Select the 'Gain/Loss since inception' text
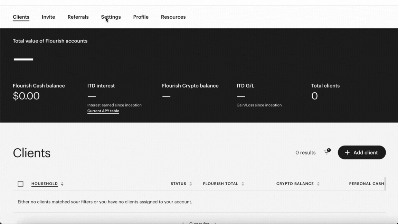The height and width of the screenshot is (224, 398). click(259, 105)
